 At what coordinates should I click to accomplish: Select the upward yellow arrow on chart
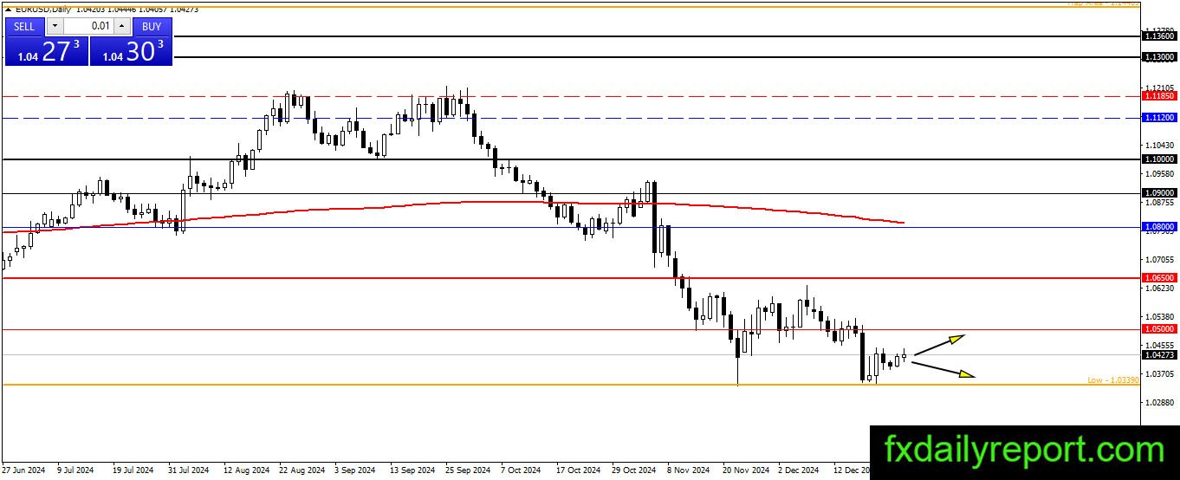[x=939, y=345]
